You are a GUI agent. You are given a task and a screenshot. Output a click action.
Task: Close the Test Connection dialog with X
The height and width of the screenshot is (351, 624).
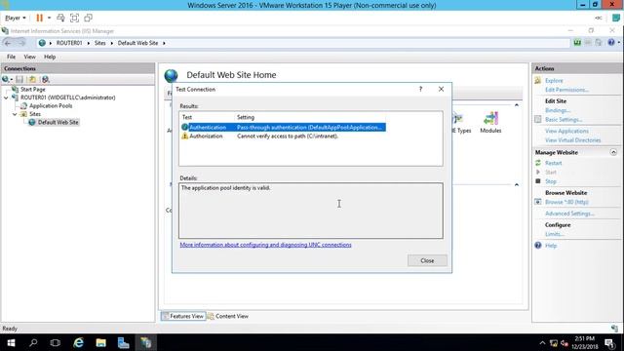[x=441, y=89]
